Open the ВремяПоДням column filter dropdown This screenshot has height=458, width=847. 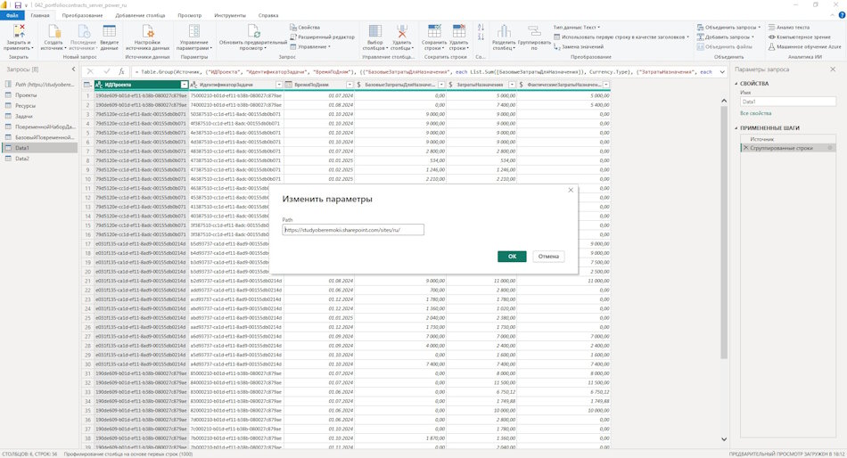tap(349, 85)
